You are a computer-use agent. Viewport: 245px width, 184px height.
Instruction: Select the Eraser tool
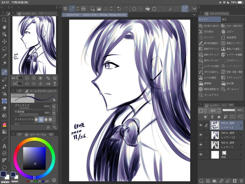click(x=4, y=108)
